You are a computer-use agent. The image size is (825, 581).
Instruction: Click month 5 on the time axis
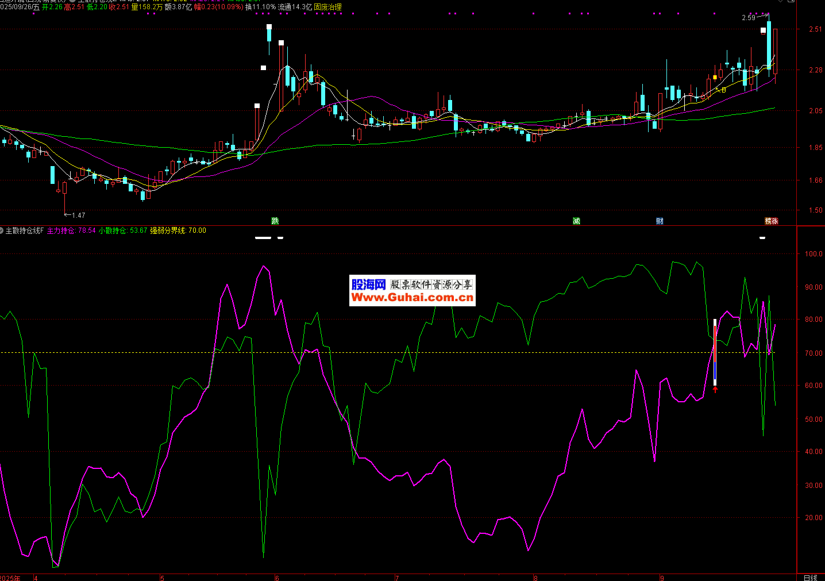point(162,578)
